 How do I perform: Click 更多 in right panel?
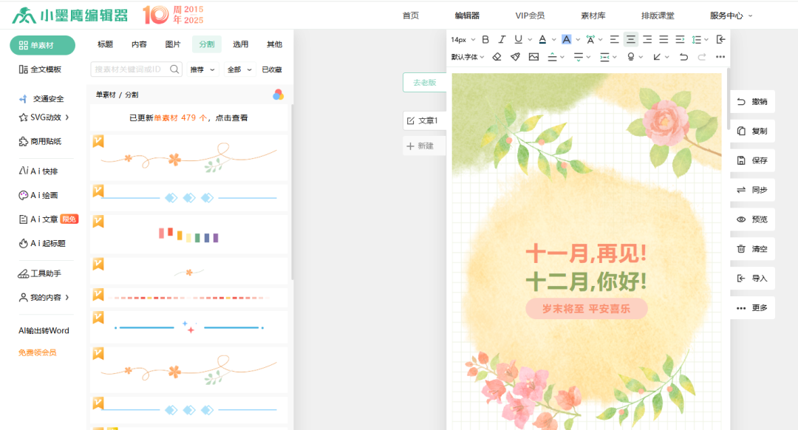point(752,308)
